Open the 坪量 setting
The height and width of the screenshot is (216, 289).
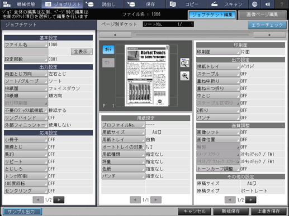click(123, 161)
